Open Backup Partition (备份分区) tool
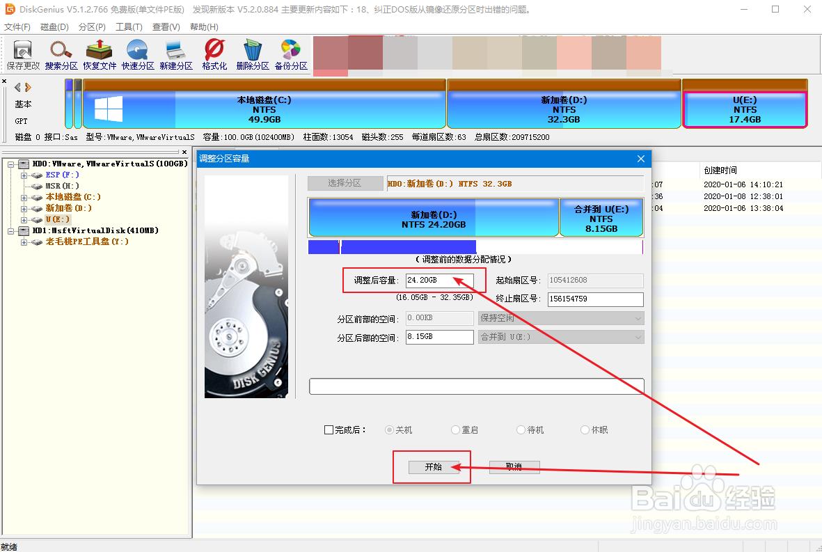This screenshot has height=552, width=822. 291,54
